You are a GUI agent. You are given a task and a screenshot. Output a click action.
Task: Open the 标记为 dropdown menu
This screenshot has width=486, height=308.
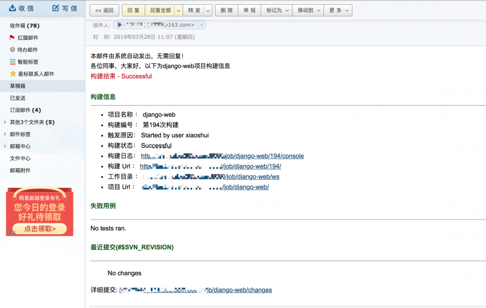tap(276, 10)
